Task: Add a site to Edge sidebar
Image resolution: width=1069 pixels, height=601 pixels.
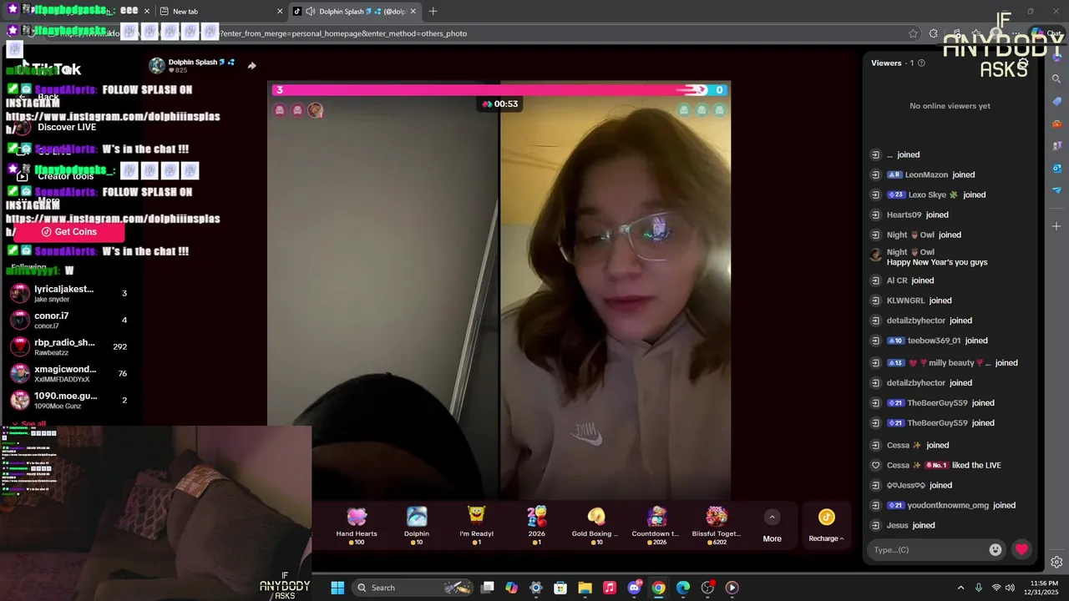Action: (1056, 226)
